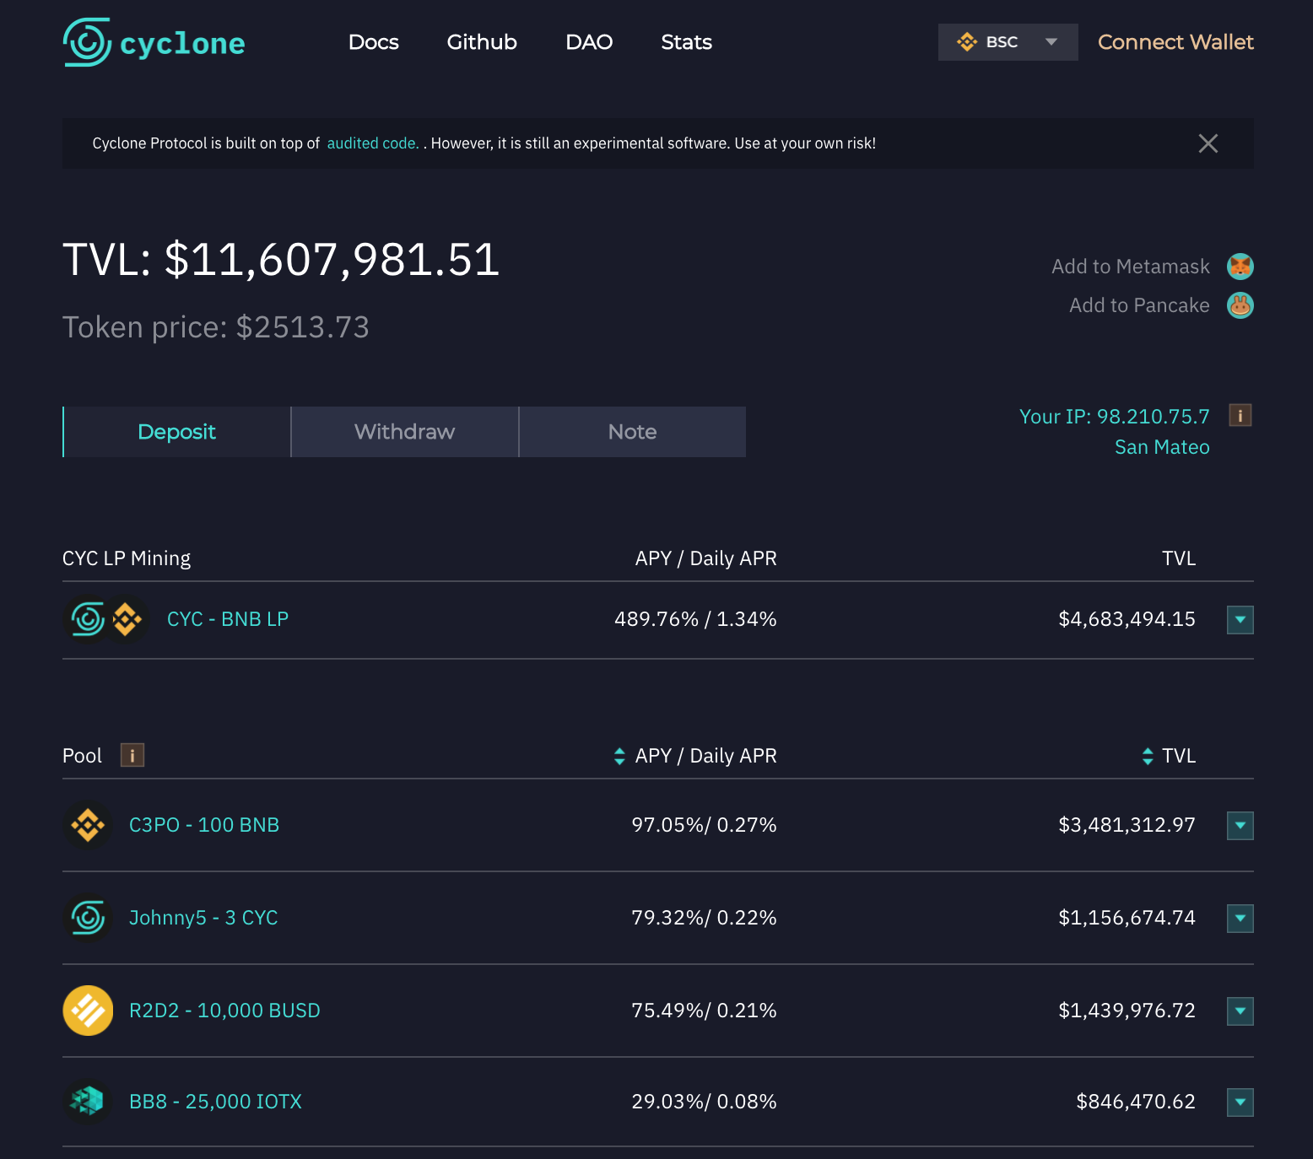This screenshot has width=1313, height=1159.
Task: Click the BNB icon beside C3PO pool
Action: (x=88, y=825)
